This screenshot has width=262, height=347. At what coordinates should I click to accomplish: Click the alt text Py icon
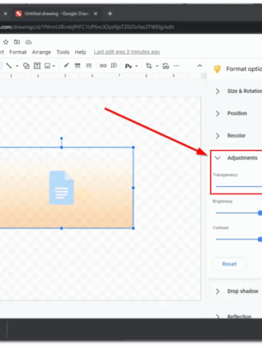(128, 66)
